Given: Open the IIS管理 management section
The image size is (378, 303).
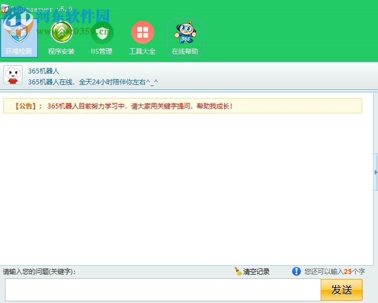Looking at the screenshot, I should point(102,38).
